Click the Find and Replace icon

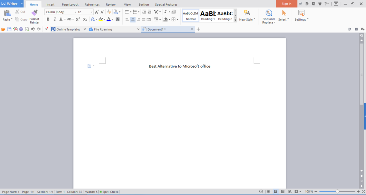pos(269,13)
